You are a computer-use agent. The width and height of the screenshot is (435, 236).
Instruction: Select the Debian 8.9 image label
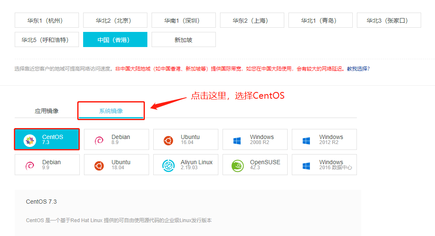click(121, 139)
